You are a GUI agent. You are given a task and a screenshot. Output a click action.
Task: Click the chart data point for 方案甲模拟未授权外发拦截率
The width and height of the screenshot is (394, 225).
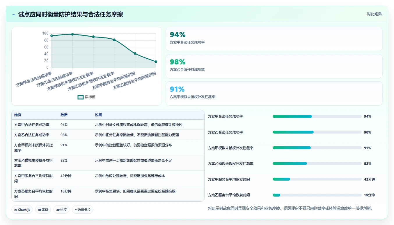(x=93, y=37)
